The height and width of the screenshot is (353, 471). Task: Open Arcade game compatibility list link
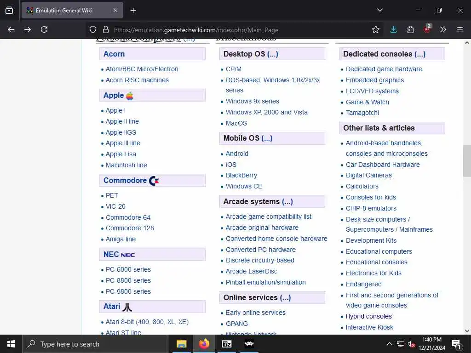(268, 216)
